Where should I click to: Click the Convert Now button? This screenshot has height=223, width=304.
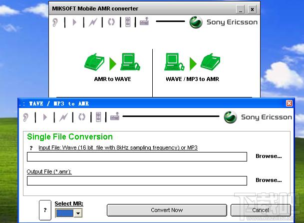(x=167, y=210)
